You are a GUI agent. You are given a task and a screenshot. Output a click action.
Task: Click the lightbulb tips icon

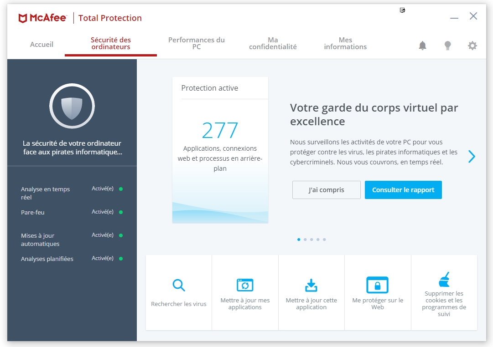coord(448,46)
